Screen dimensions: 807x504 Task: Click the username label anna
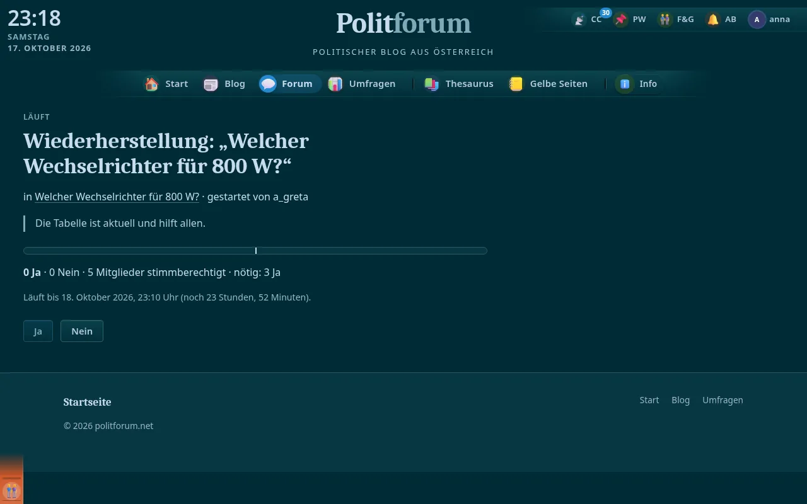pos(779,20)
